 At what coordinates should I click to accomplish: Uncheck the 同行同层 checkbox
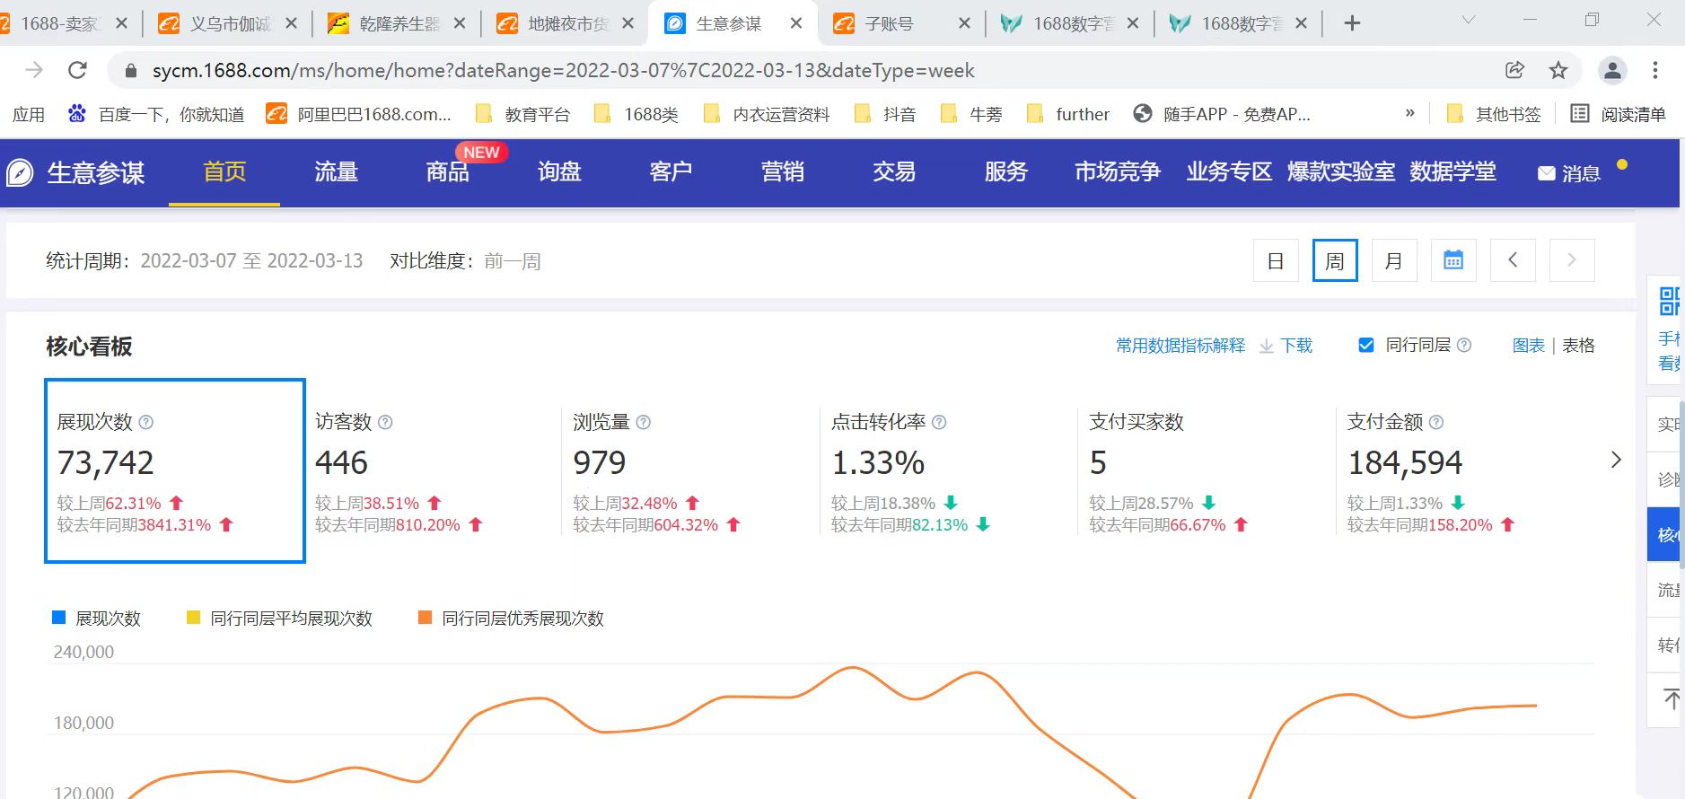tap(1366, 346)
